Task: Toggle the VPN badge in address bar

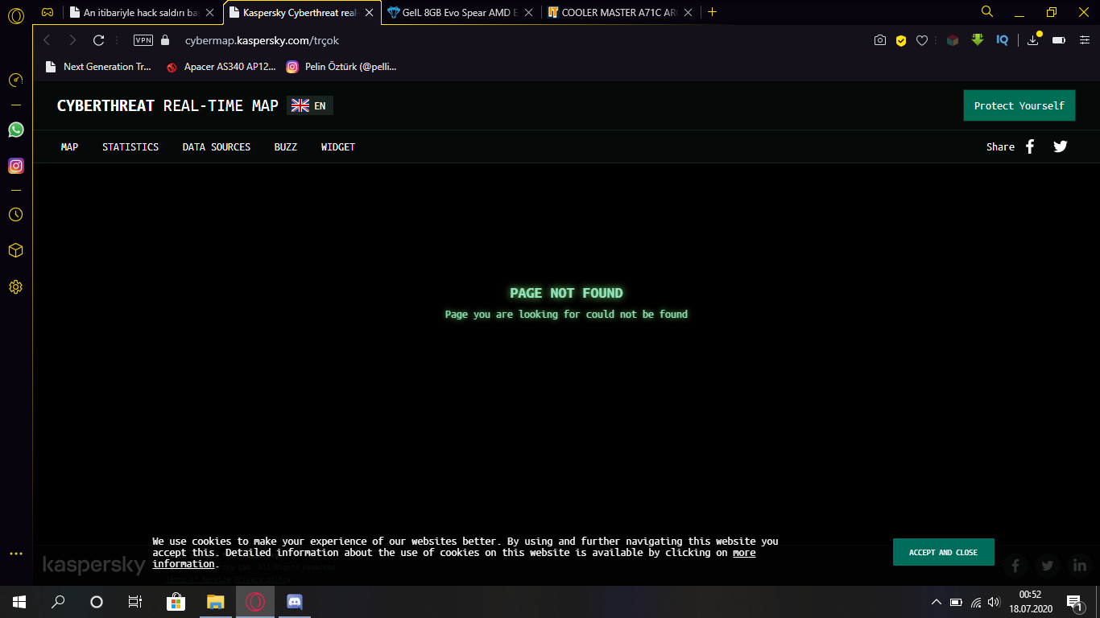Action: click(143, 40)
